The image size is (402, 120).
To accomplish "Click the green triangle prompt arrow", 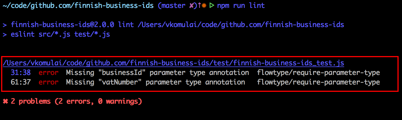I will [x=211, y=6].
